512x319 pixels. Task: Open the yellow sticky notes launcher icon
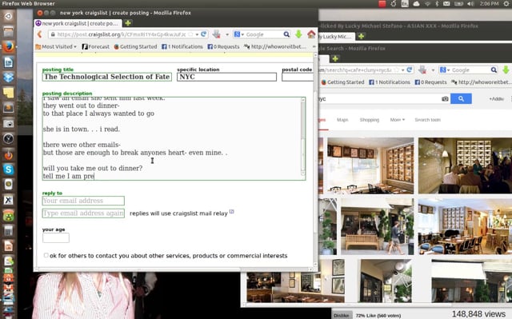[x=9, y=93]
